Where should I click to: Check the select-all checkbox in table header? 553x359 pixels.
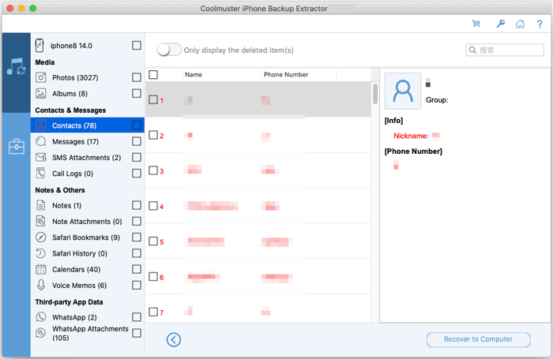click(153, 75)
